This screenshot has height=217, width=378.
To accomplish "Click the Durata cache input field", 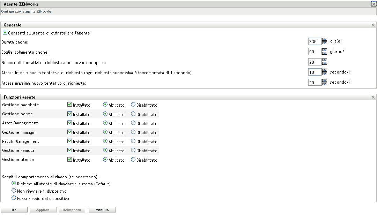I will pyautogui.click(x=315, y=41).
